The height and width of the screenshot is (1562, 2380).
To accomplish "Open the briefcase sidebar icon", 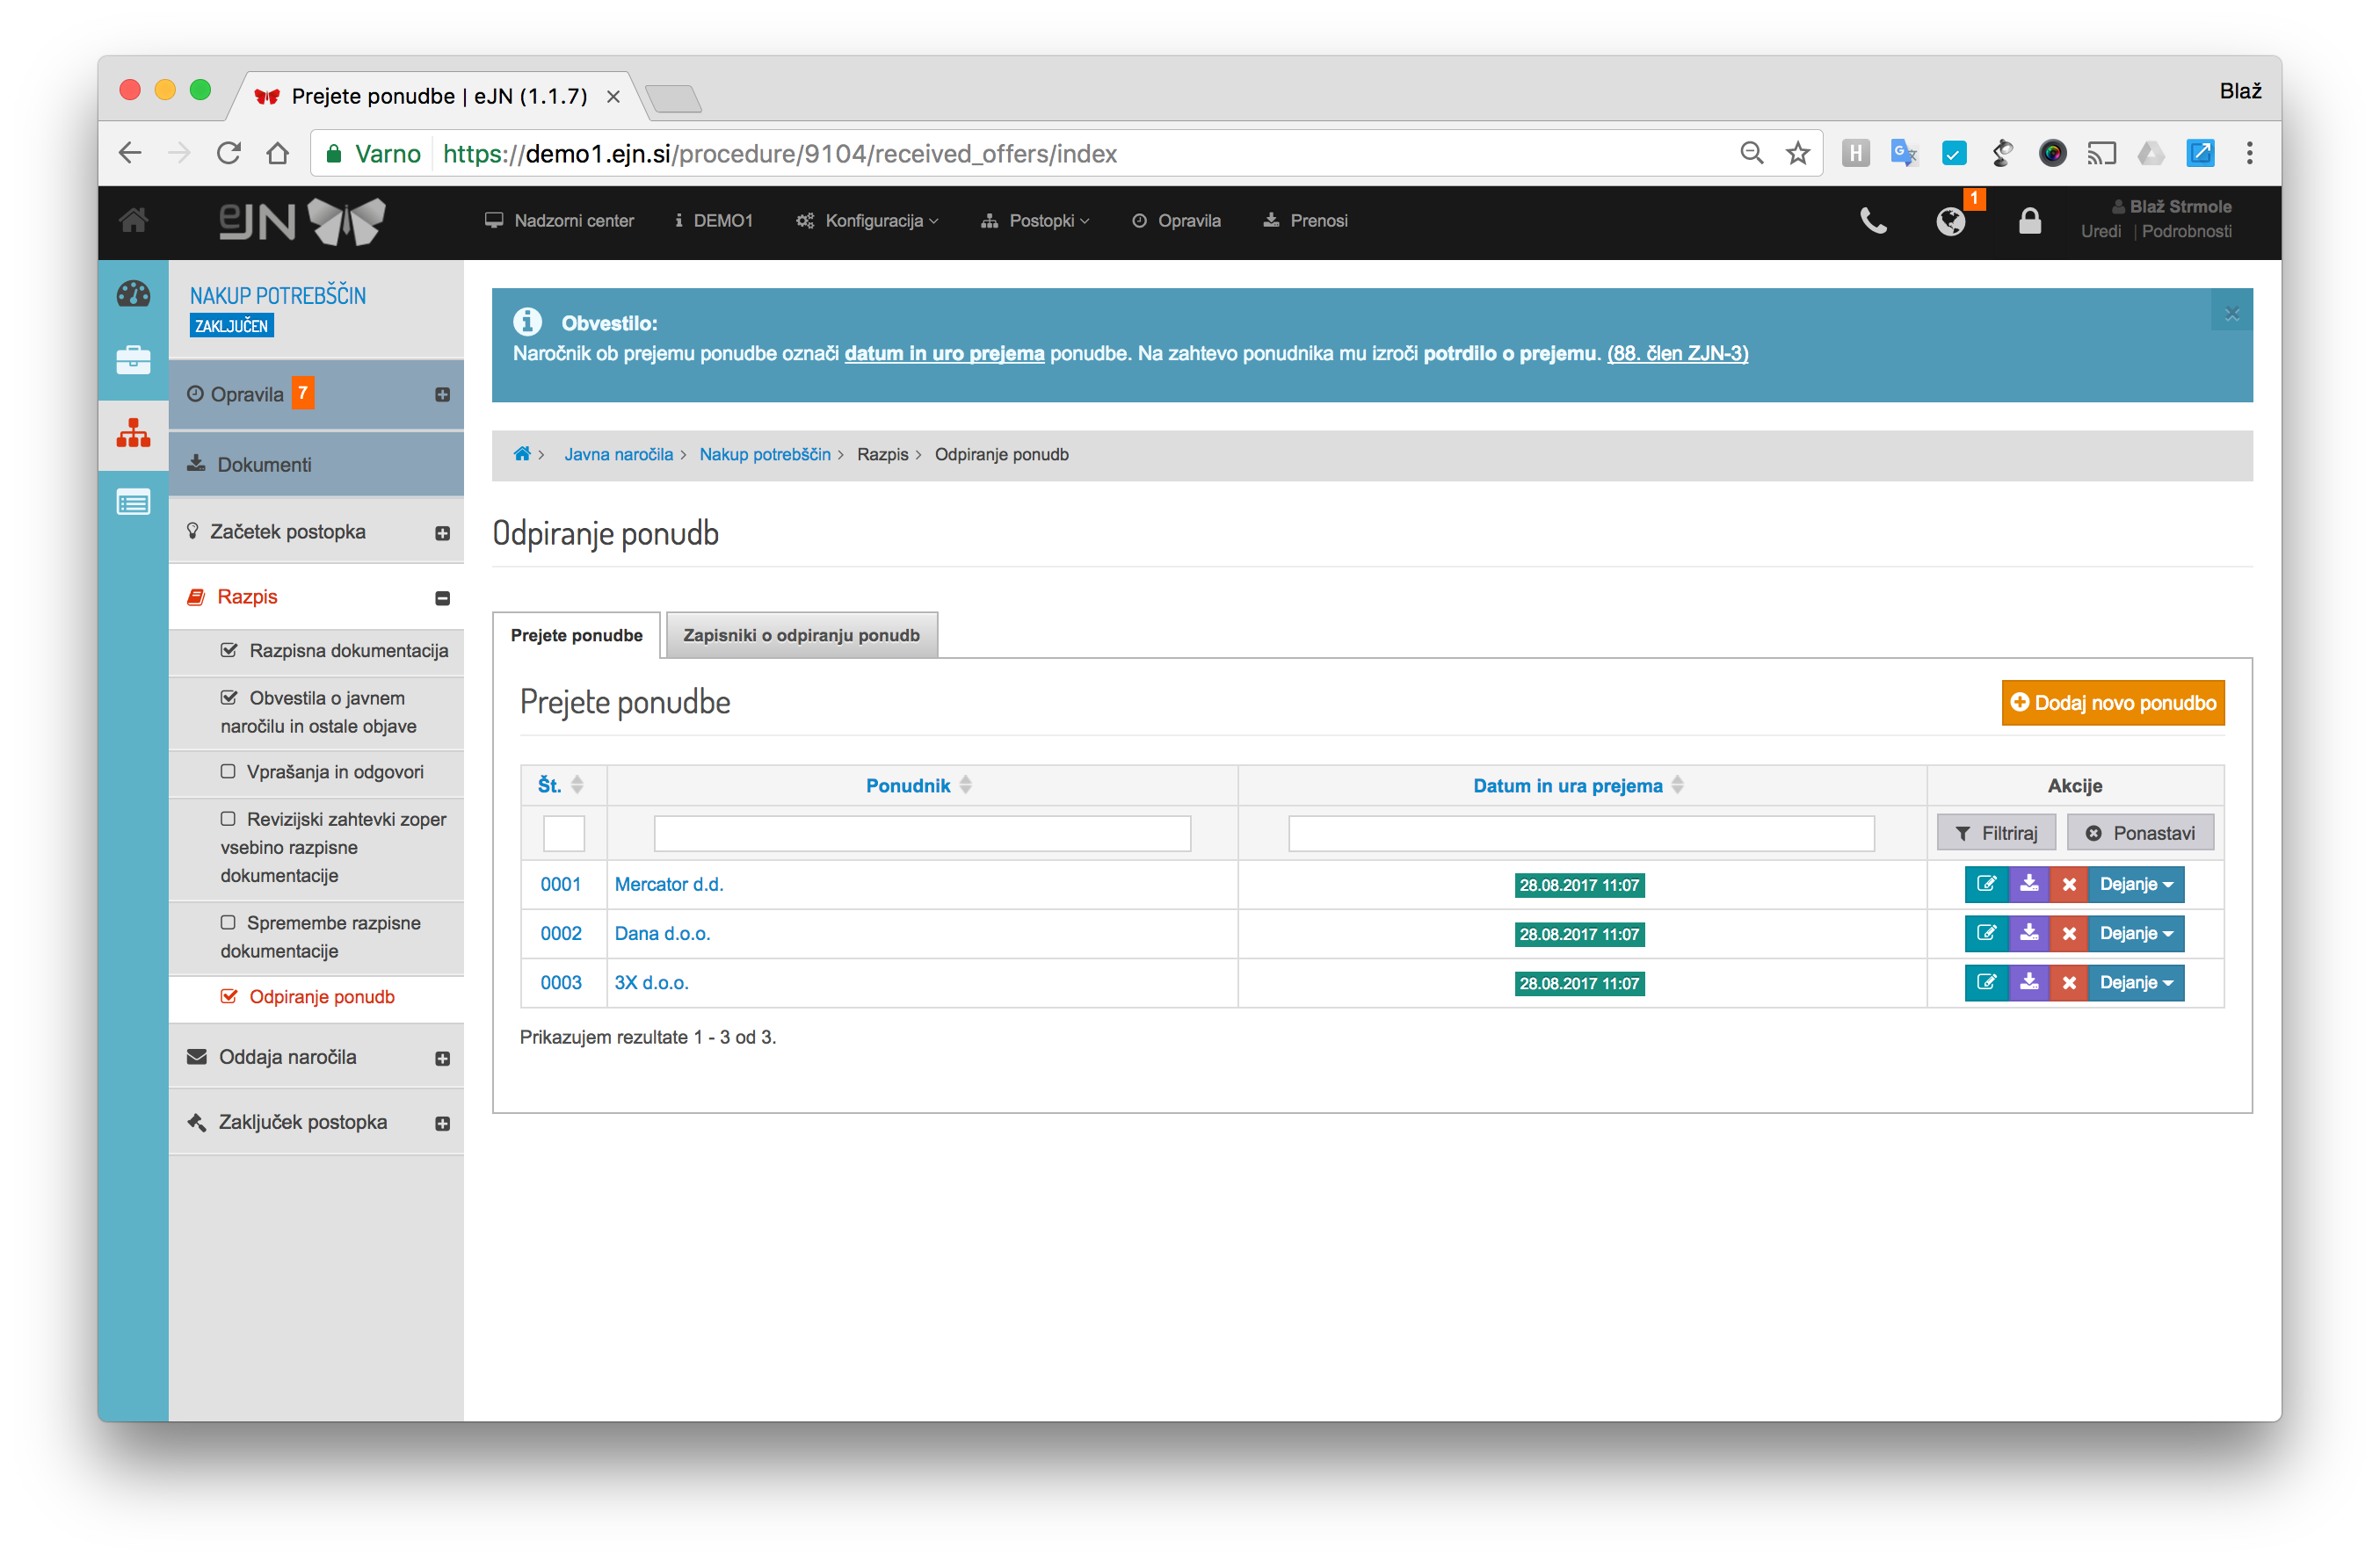I will (x=133, y=361).
